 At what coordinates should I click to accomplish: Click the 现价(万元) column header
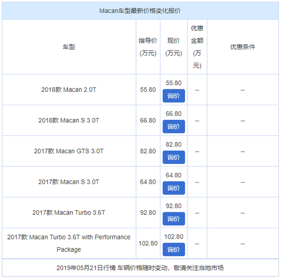point(174,47)
